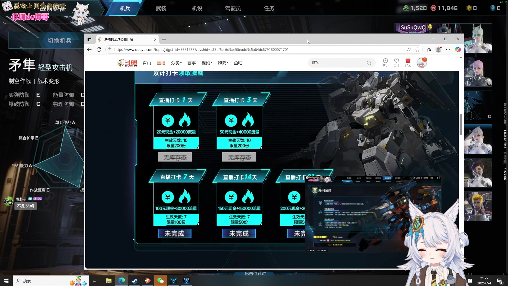The image size is (508, 286).
Task: Click the 直播打卡14天 reward card
Action: [239, 198]
